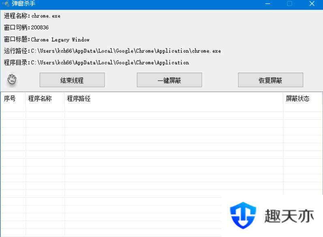The height and width of the screenshot is (237, 323).
Task: Click the 恢复屏蔽 button
Action: (270, 80)
